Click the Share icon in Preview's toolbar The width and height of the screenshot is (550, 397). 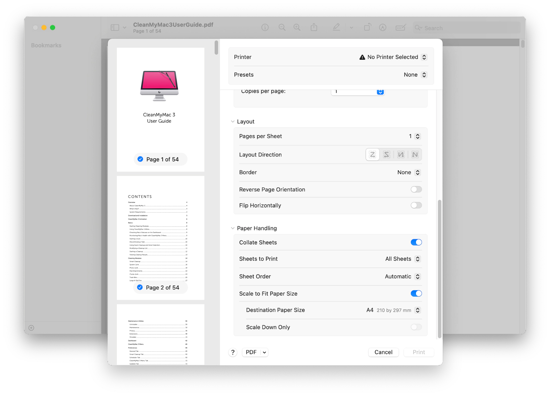[x=314, y=27]
